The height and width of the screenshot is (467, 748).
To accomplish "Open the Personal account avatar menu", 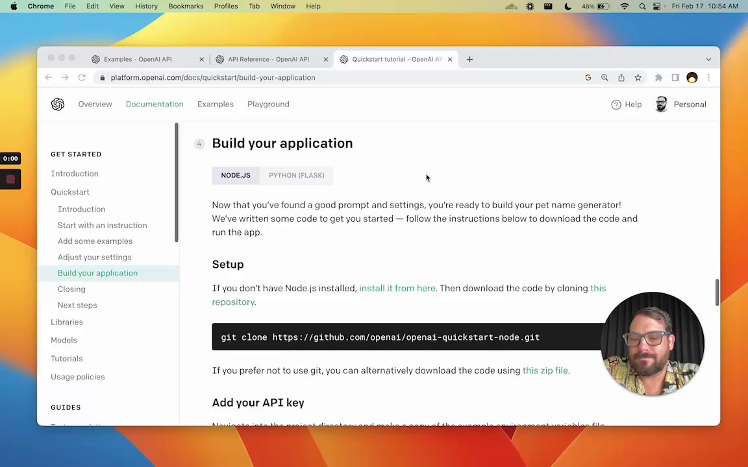I will (661, 104).
